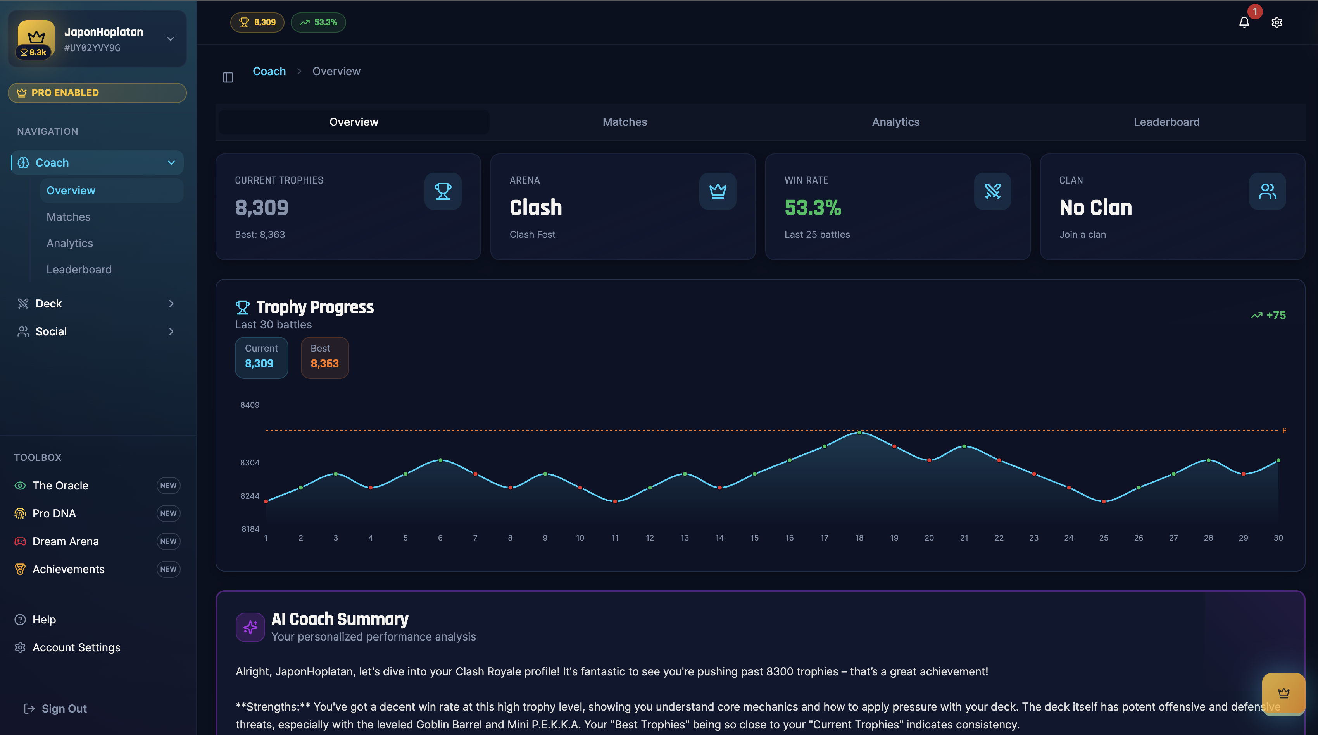The height and width of the screenshot is (735, 1318).
Task: Switch to the Matches tab
Action: 624,122
